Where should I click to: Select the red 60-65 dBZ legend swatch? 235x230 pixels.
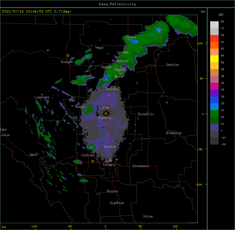[x=214, y=38]
